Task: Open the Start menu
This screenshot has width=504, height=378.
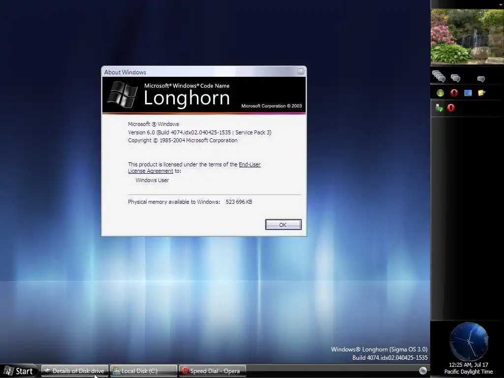Action: point(19,371)
